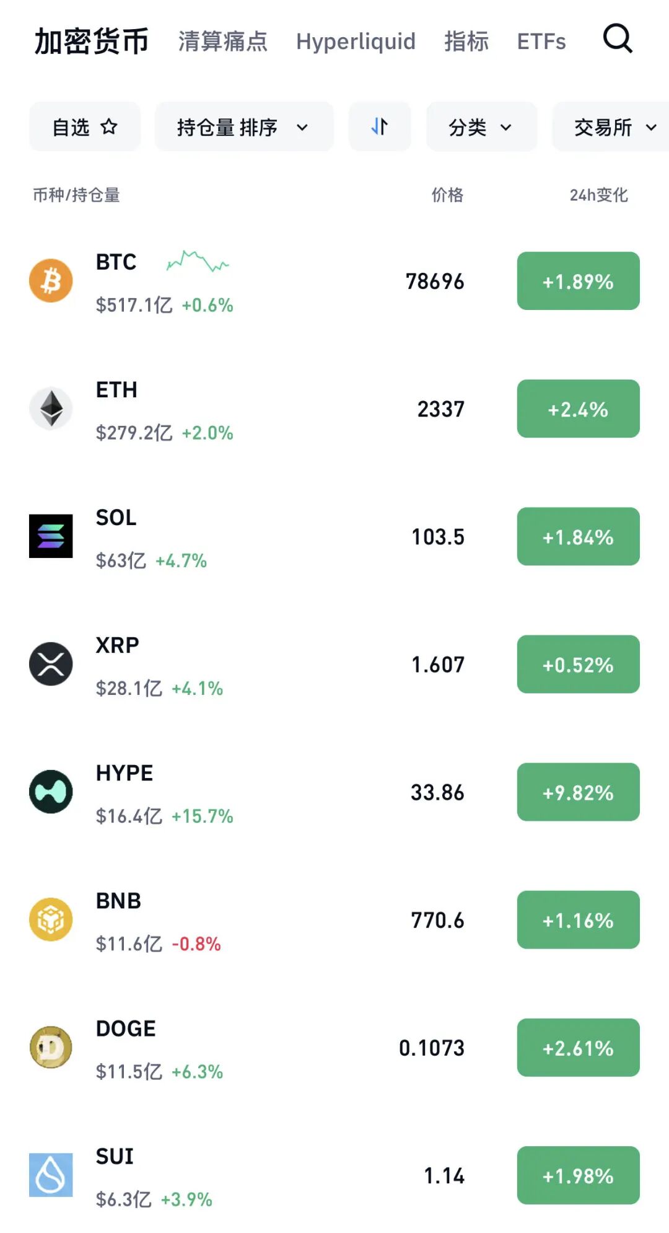This screenshot has width=669, height=1233.
Task: Tap the HYPE coin logo
Action: point(51,792)
